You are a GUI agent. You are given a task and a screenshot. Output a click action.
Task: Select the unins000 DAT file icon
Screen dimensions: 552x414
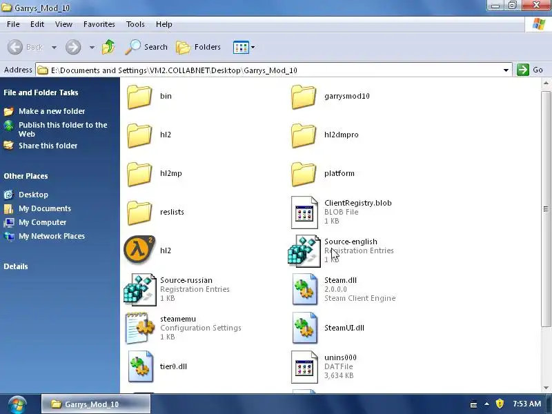[304, 367]
